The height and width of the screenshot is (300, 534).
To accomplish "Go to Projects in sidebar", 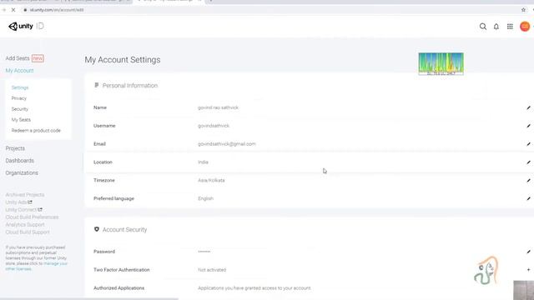I will (x=15, y=148).
